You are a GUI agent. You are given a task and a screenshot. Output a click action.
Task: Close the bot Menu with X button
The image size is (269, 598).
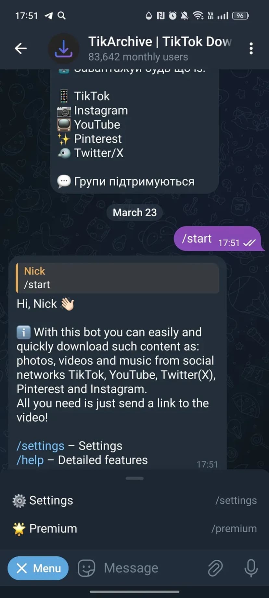coord(38,568)
